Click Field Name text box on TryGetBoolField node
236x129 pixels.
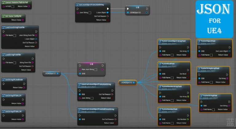coord(172,78)
